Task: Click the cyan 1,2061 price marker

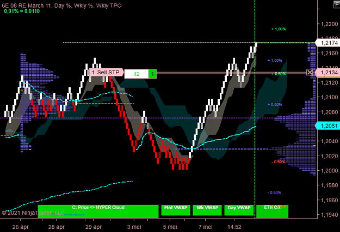Action: [x=327, y=126]
